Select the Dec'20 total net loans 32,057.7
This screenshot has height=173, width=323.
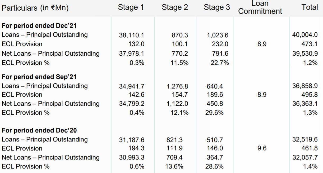click(x=305, y=158)
